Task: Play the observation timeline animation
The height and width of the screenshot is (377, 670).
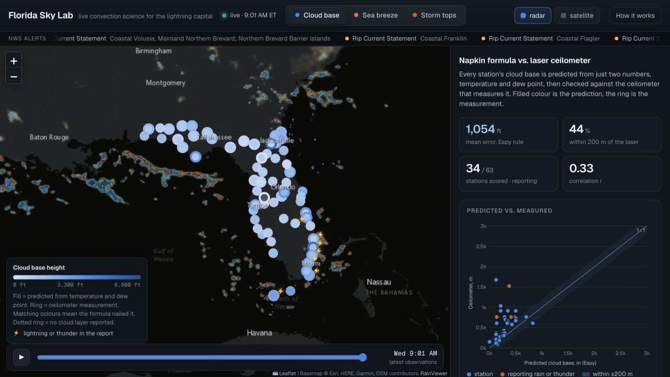Action: 21,357
